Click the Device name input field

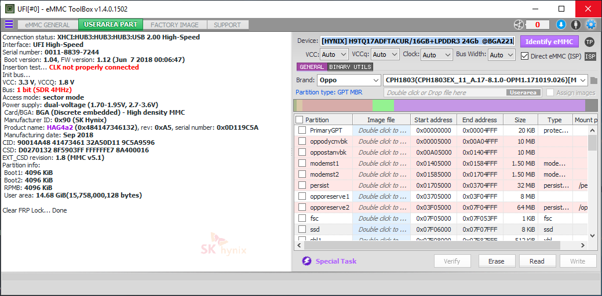(417, 41)
